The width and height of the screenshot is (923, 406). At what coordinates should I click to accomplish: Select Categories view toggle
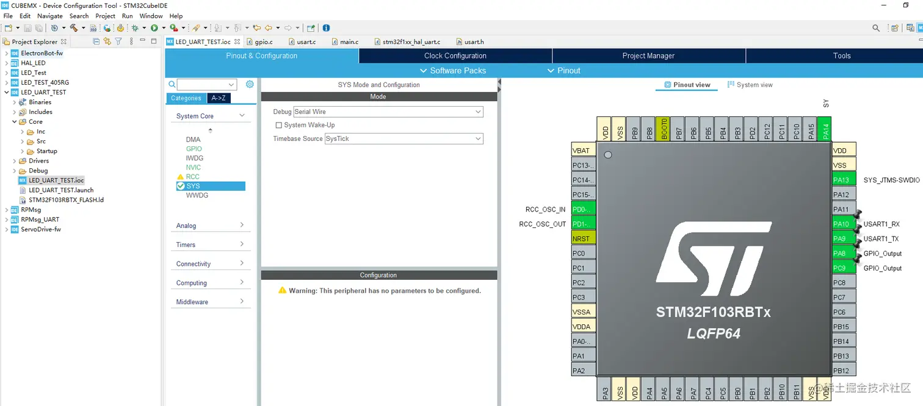click(186, 98)
